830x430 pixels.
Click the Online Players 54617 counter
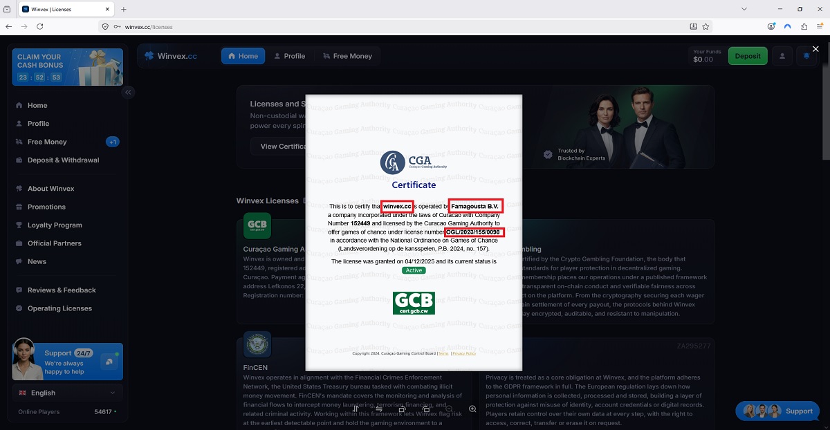[x=67, y=412]
